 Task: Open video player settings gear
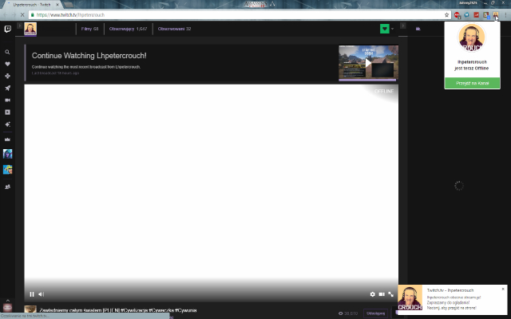(373, 294)
